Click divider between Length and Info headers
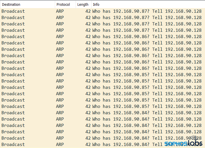 coord(92,5)
